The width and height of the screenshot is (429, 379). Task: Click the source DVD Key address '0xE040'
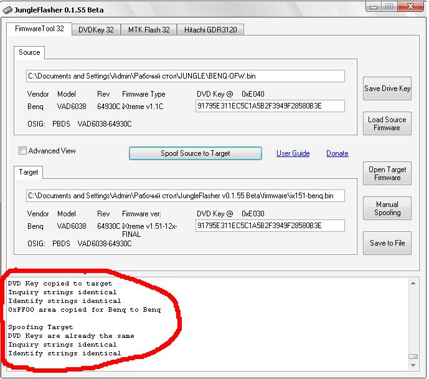click(x=253, y=94)
